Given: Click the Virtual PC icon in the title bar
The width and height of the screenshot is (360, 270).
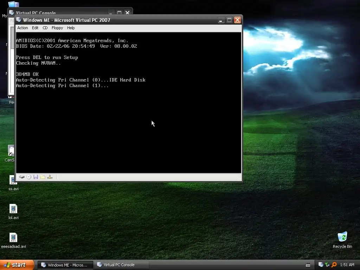Looking at the screenshot, I should [19, 20].
